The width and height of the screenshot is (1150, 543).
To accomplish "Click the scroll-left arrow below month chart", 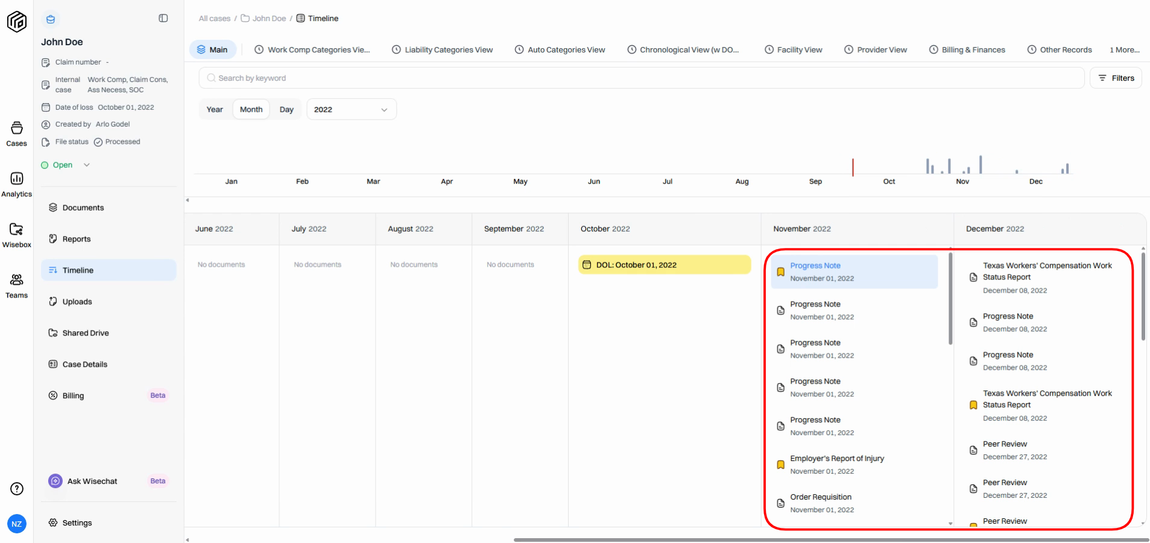I will click(x=188, y=200).
